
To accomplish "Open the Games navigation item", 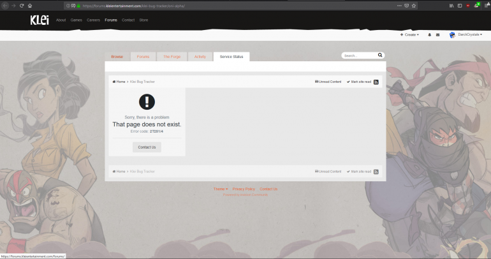I will click(x=76, y=20).
